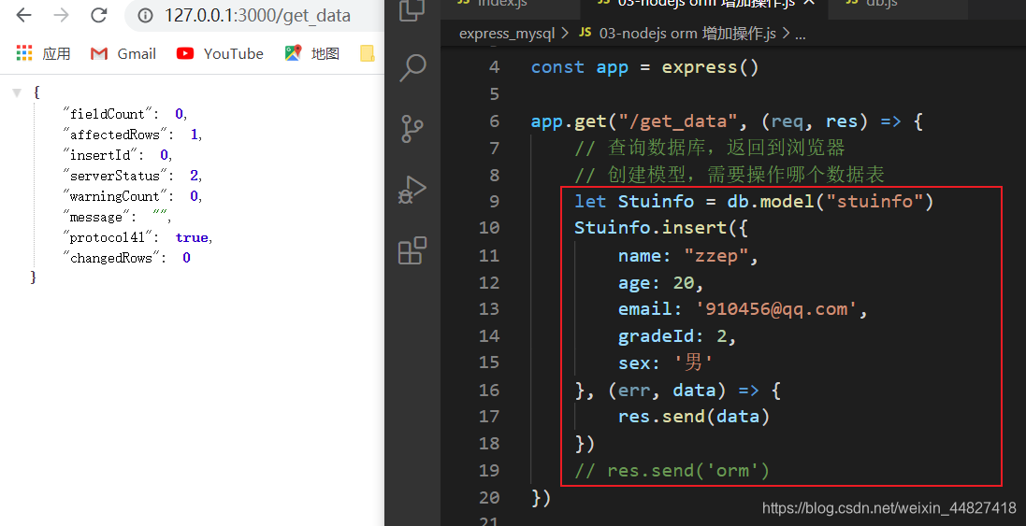This screenshot has width=1026, height=526.
Task: Click the "zzep" name value
Action: pos(715,255)
